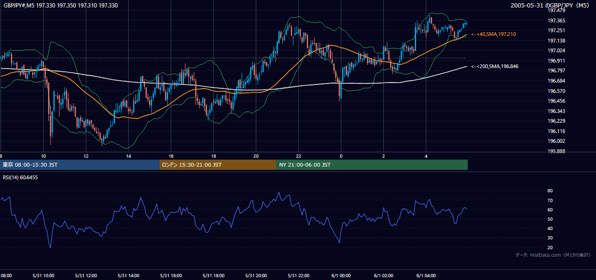This screenshot has height=280, width=596.
Task: Click RSI scale value 40
Action: click(550, 228)
